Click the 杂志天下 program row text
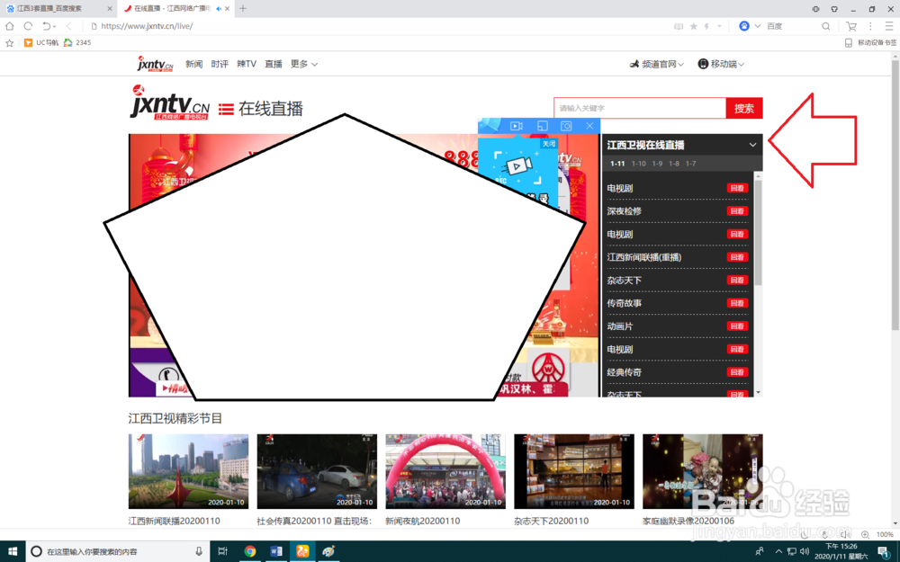 (x=624, y=280)
